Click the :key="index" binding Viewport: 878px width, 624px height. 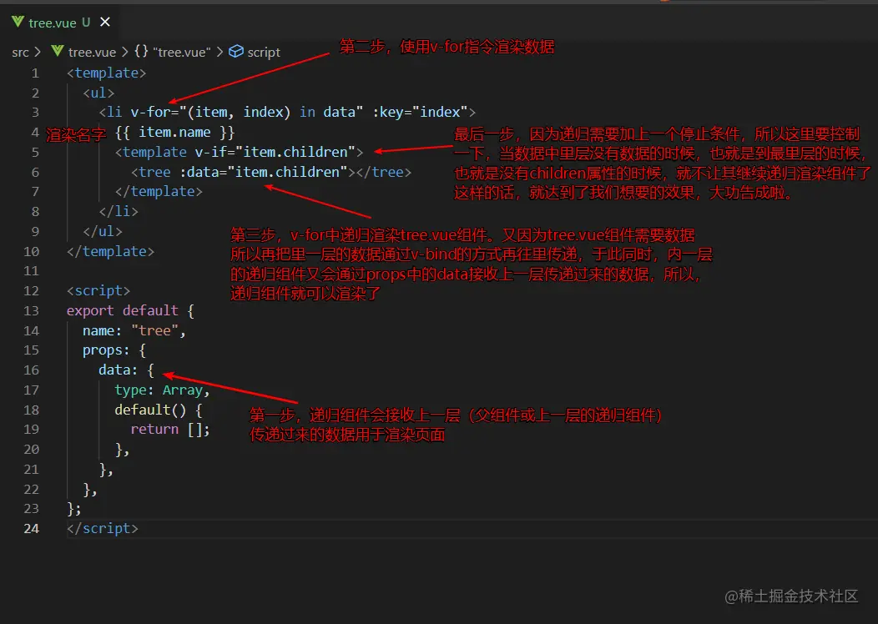[x=420, y=112]
